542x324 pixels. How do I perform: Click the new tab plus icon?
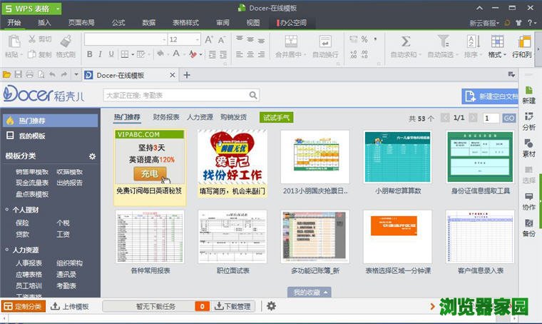[x=187, y=75]
